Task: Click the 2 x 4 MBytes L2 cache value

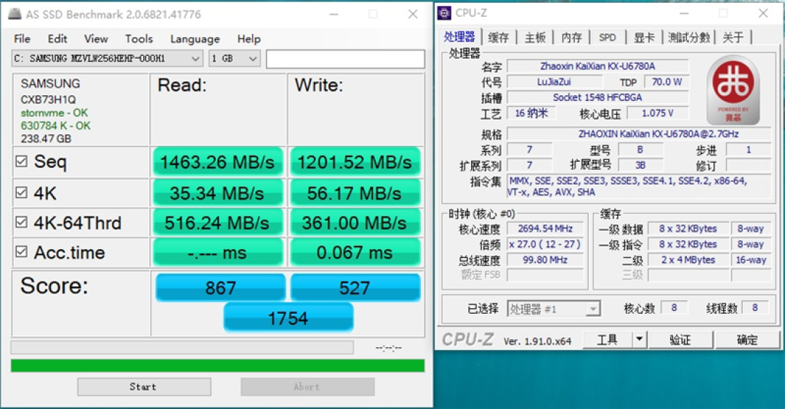Action: [x=688, y=260]
